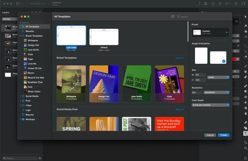The width and height of the screenshot is (248, 161).
Task: Select the Style mountain tool
Action: pos(246,26)
